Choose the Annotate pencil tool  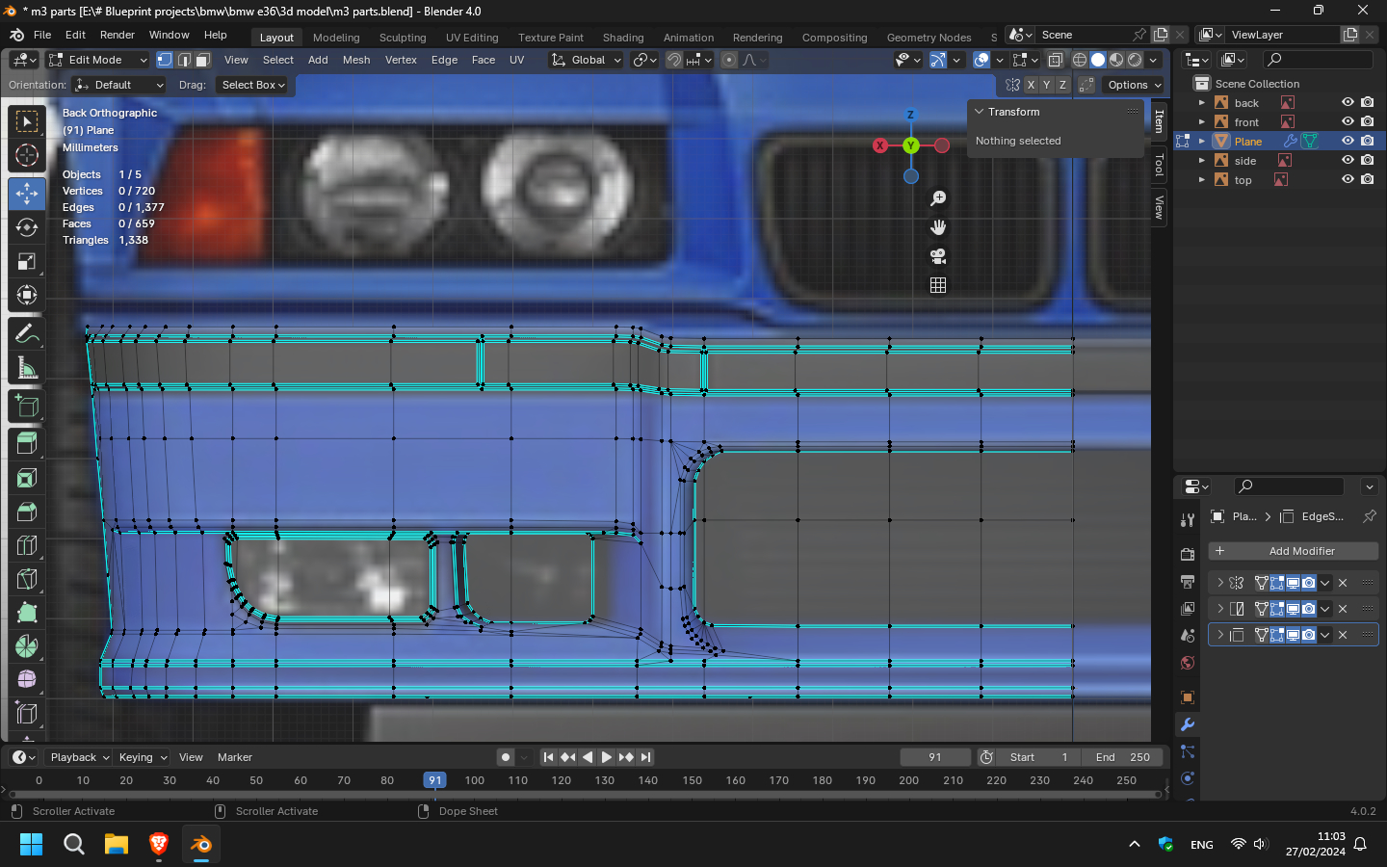tap(27, 334)
